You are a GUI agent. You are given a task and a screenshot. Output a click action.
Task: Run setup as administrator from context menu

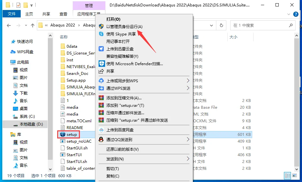pos(124,26)
